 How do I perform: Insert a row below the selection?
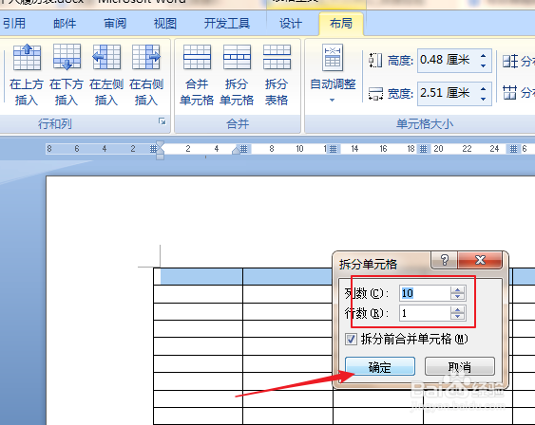coord(67,75)
